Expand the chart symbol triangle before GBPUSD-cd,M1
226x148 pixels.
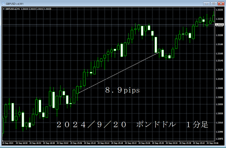pos(4,9)
